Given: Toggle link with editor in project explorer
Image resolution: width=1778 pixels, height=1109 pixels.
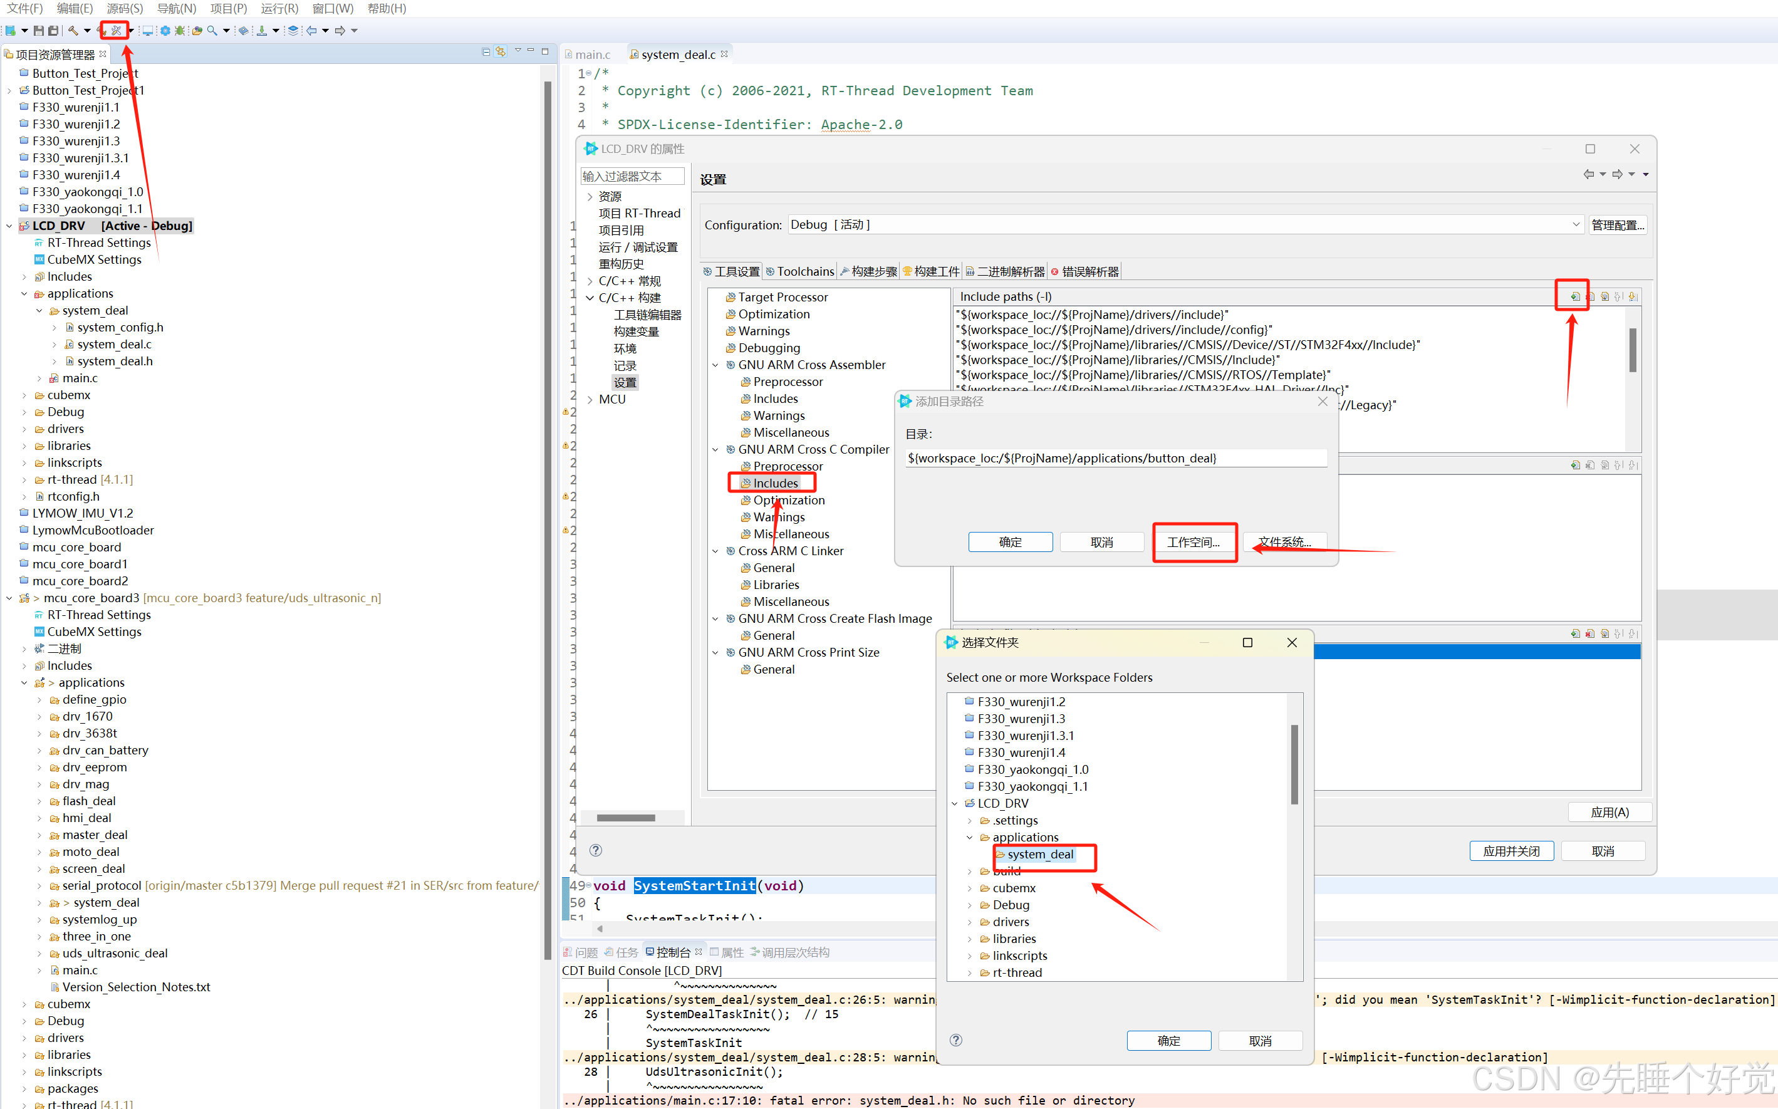Looking at the screenshot, I should pyautogui.click(x=501, y=51).
